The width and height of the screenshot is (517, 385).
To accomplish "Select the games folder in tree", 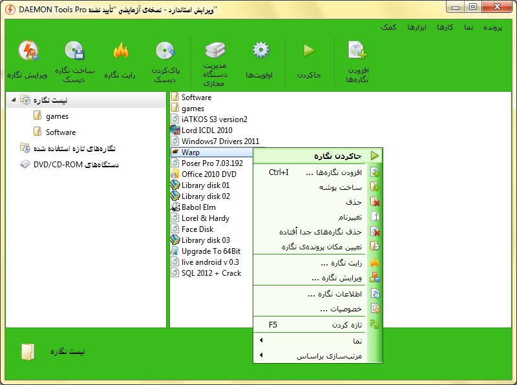I will [57, 116].
